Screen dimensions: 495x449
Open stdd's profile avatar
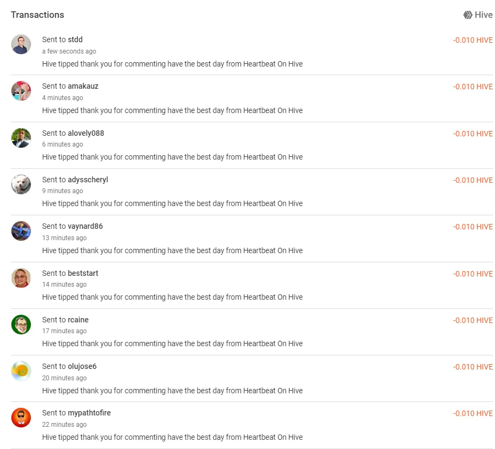tap(21, 44)
